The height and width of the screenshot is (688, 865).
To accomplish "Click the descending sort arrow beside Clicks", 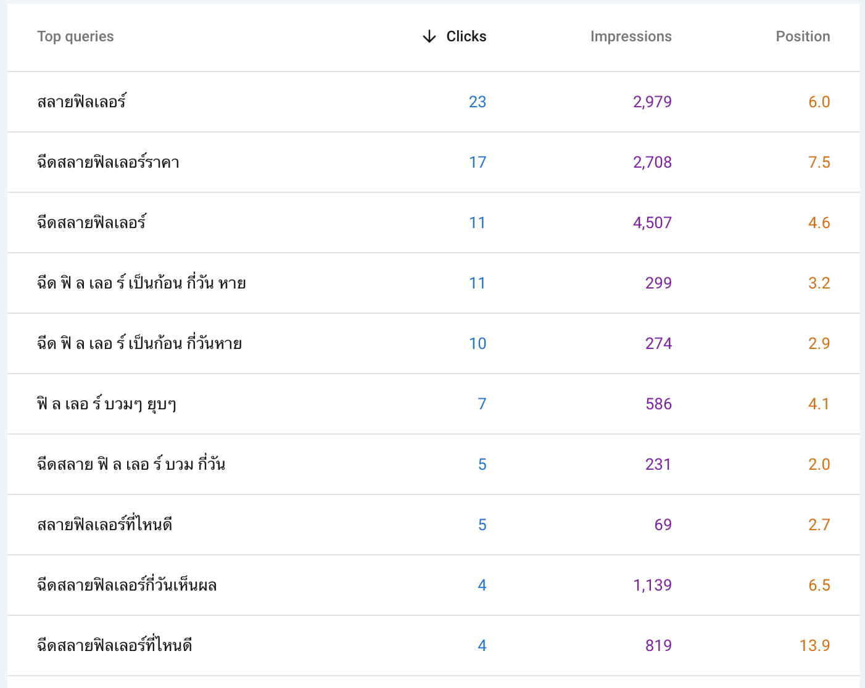I will pos(428,36).
